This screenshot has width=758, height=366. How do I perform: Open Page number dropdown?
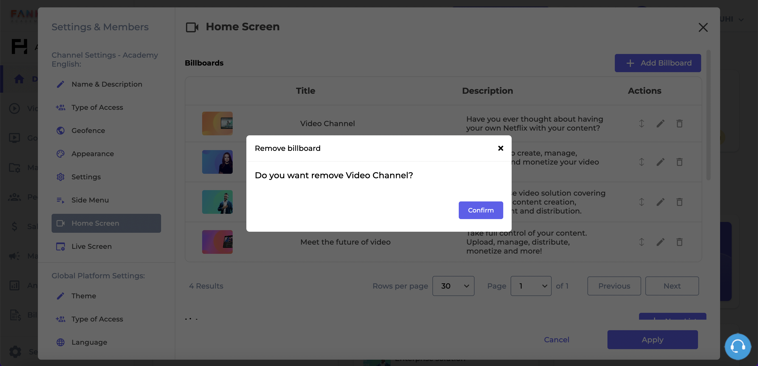pyautogui.click(x=531, y=286)
